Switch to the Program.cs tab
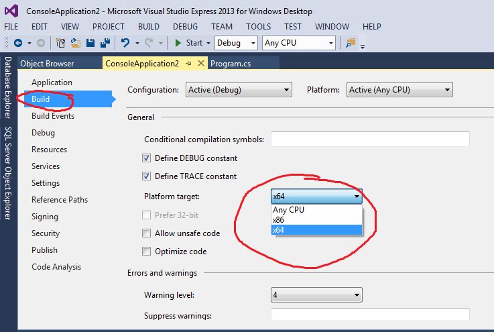 pyautogui.click(x=231, y=64)
